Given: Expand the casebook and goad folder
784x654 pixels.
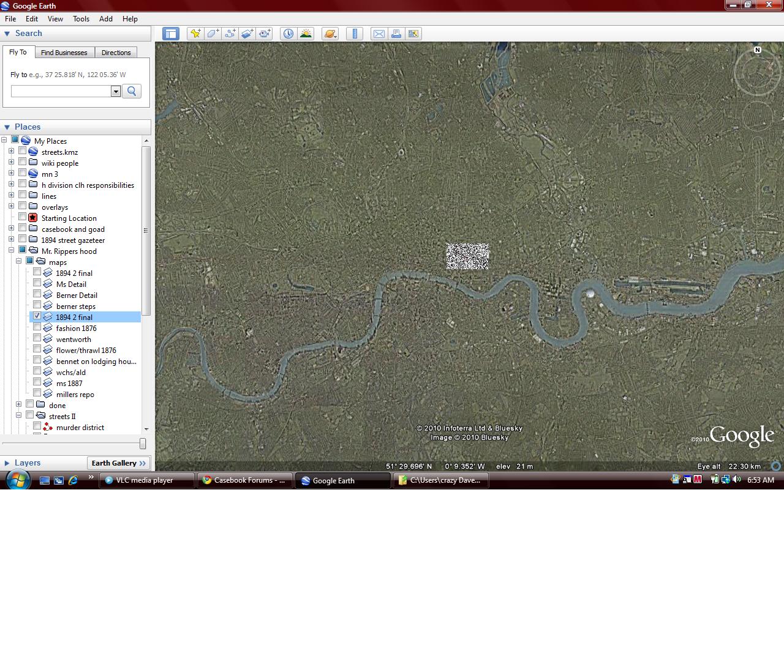Looking at the screenshot, I should point(11,228).
